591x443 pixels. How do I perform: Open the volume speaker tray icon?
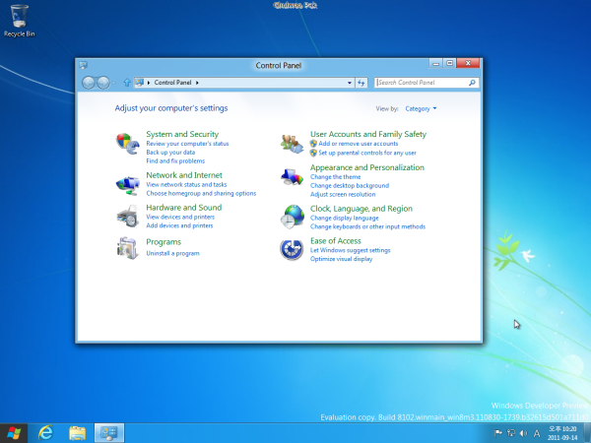524,433
